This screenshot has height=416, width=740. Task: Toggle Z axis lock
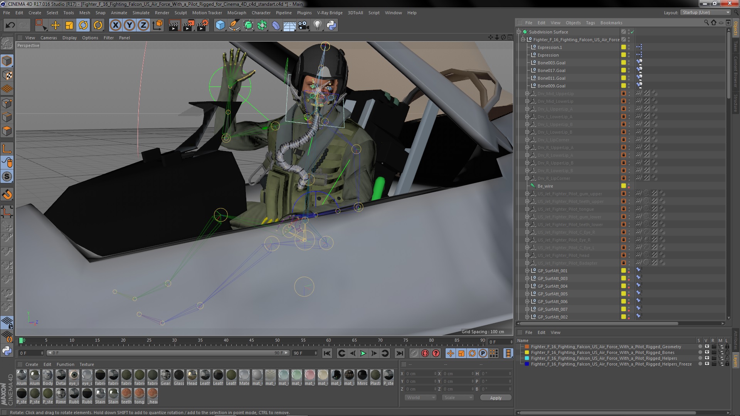coord(143,25)
